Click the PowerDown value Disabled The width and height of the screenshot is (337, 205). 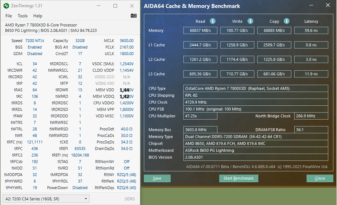tap(80, 188)
